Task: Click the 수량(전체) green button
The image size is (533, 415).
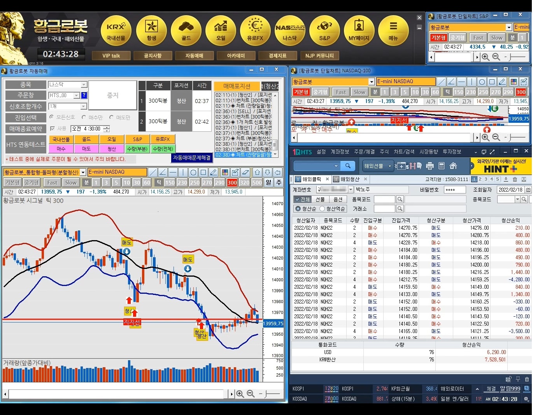Action: [x=163, y=149]
